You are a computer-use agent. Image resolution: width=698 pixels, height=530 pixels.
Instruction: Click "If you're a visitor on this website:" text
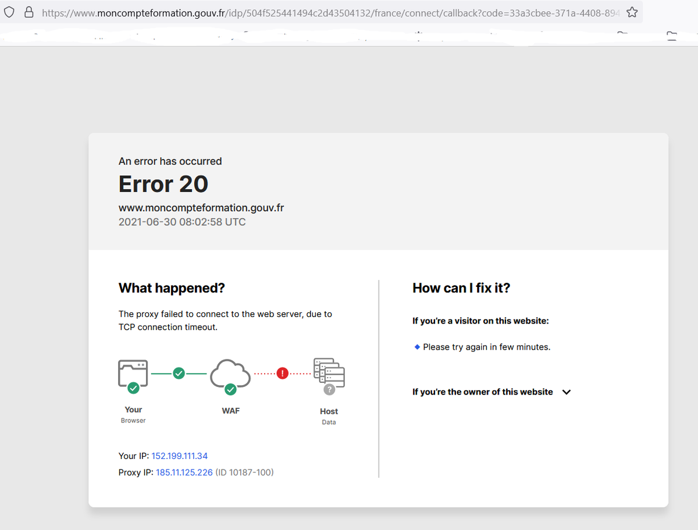[480, 321]
